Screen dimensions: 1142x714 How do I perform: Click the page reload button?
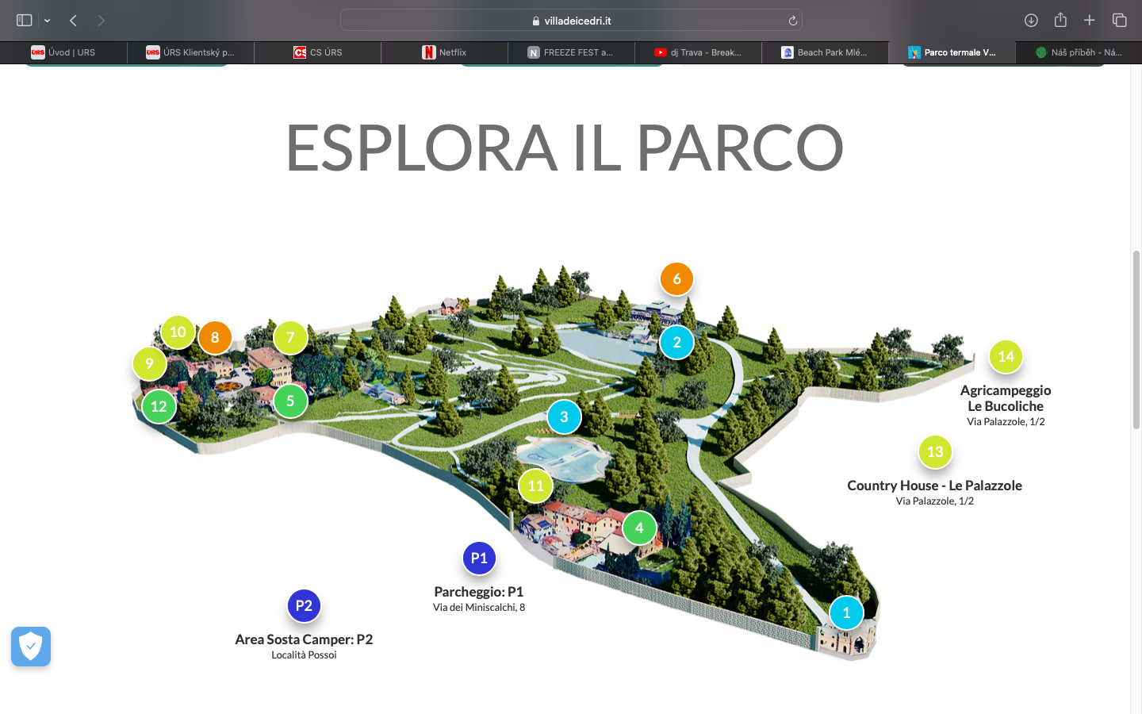[x=792, y=21]
